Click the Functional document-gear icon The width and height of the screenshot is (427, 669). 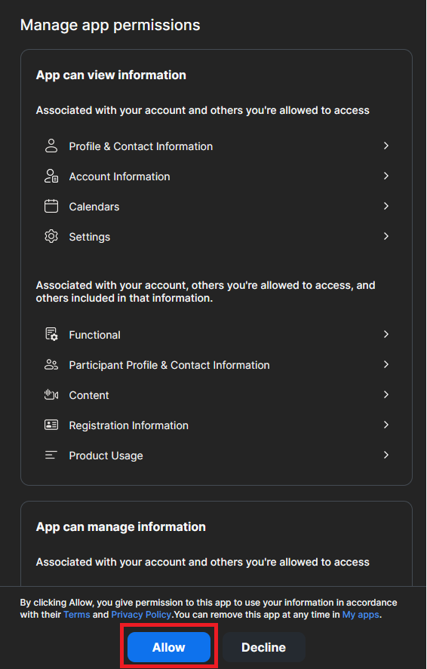[51, 335]
